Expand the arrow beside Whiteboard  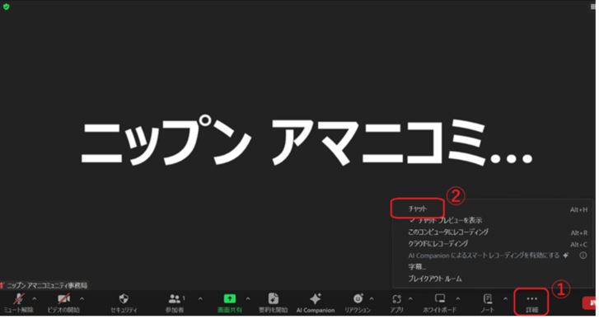[457, 298]
